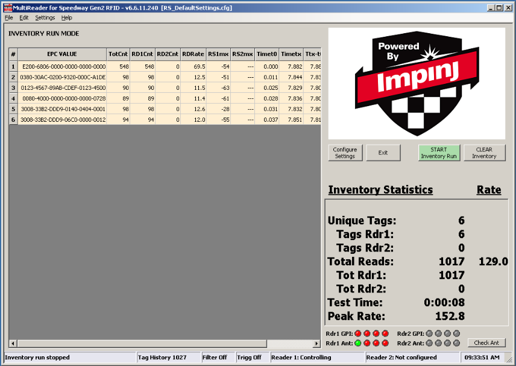This screenshot has width=516, height=366.
Task: Click the RD2Cnt column header
Action: 168,54
